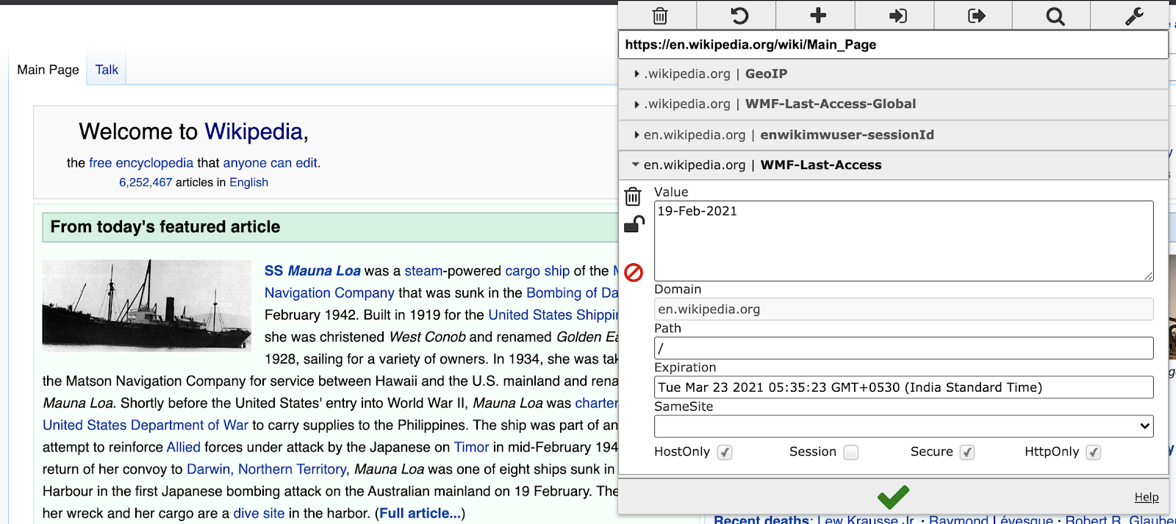Submit cookie changes with green checkmark
The height and width of the screenshot is (524, 1176).
pos(893,497)
